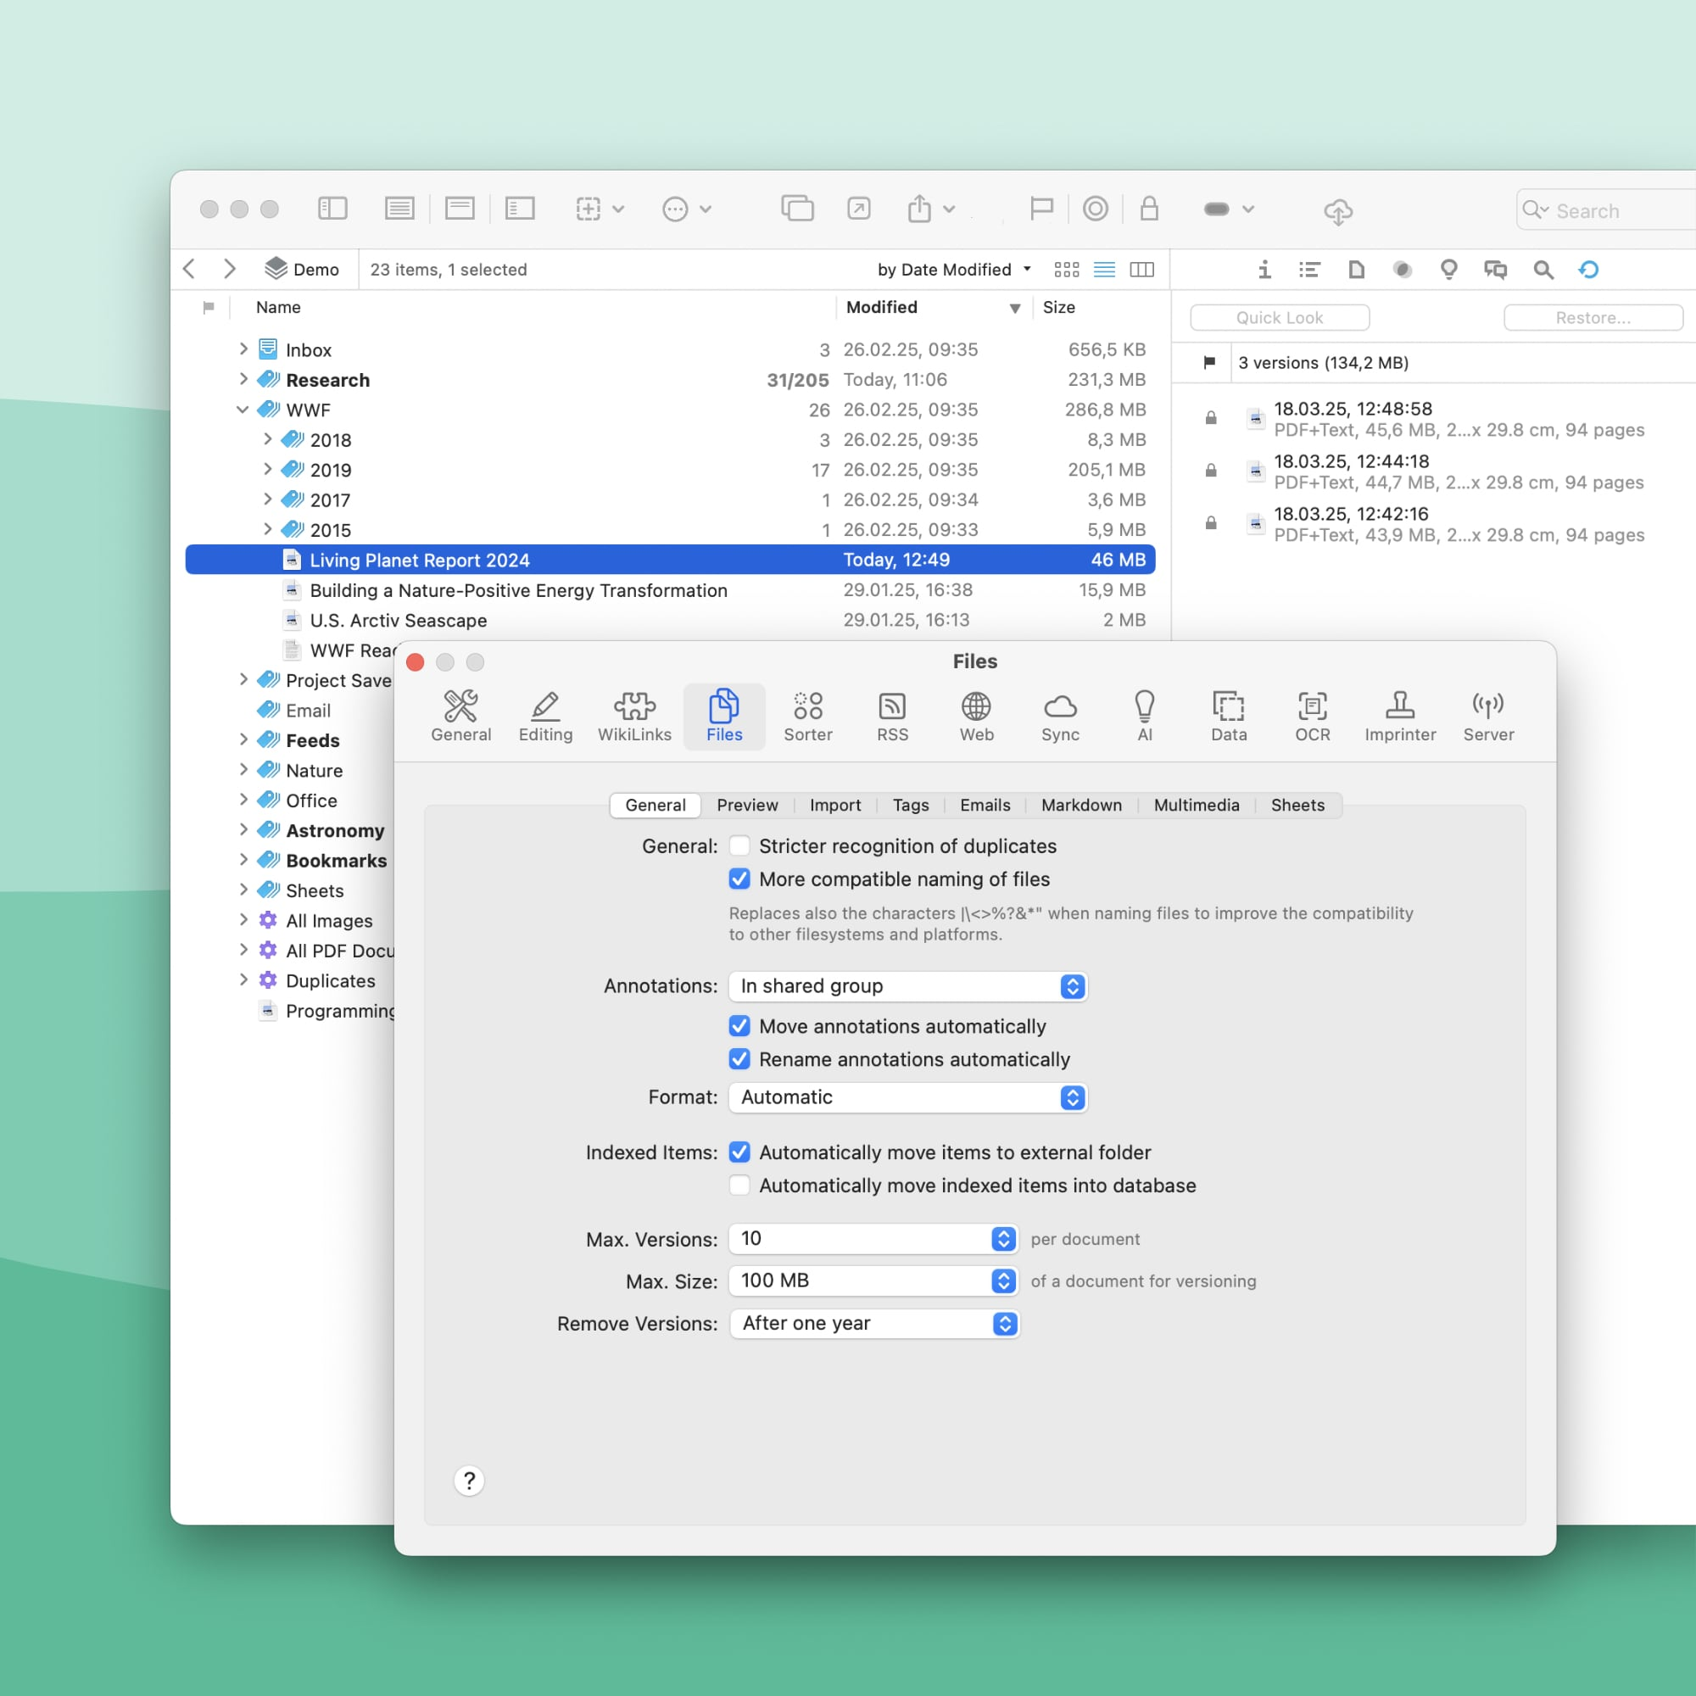Open the by Date Modified sort menu

point(954,270)
